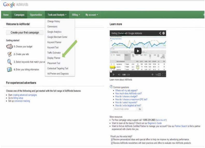Click the Google AdWords logo
Image resolution: width=205 pixels, height=148 pixels.
point(16,5)
